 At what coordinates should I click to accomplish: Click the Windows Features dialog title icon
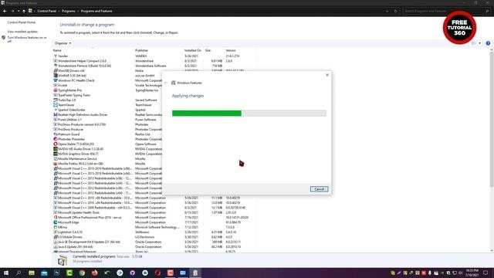(x=173, y=83)
